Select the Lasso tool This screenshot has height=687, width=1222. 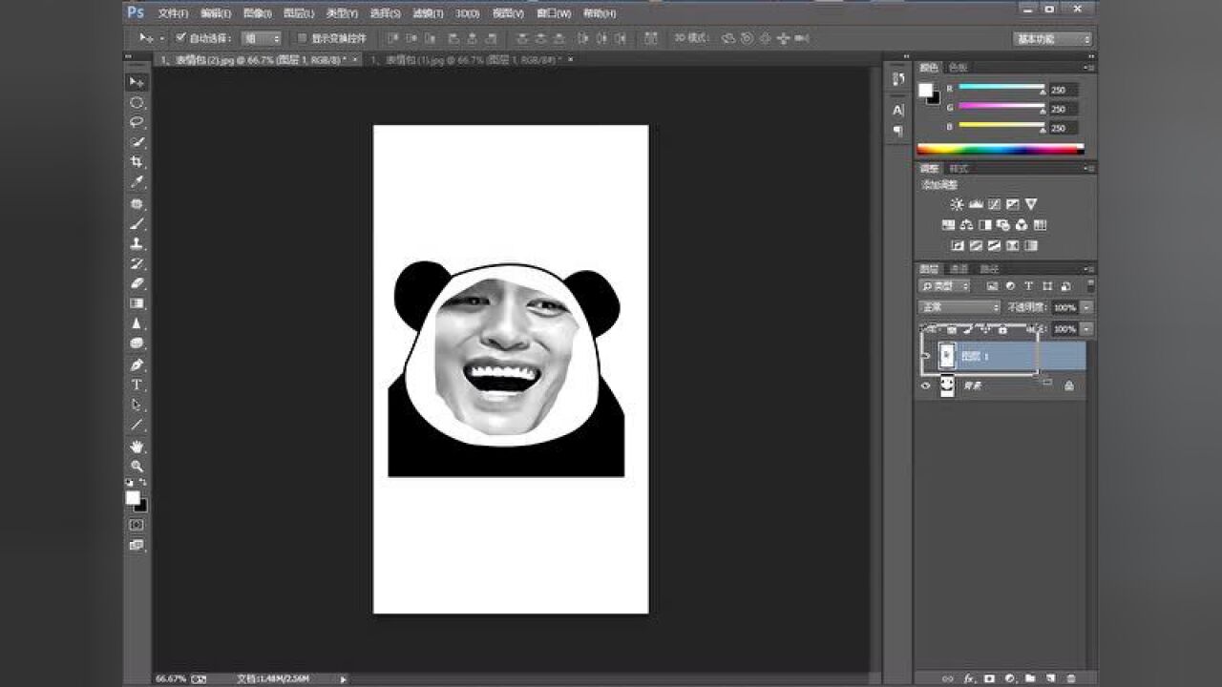137,122
